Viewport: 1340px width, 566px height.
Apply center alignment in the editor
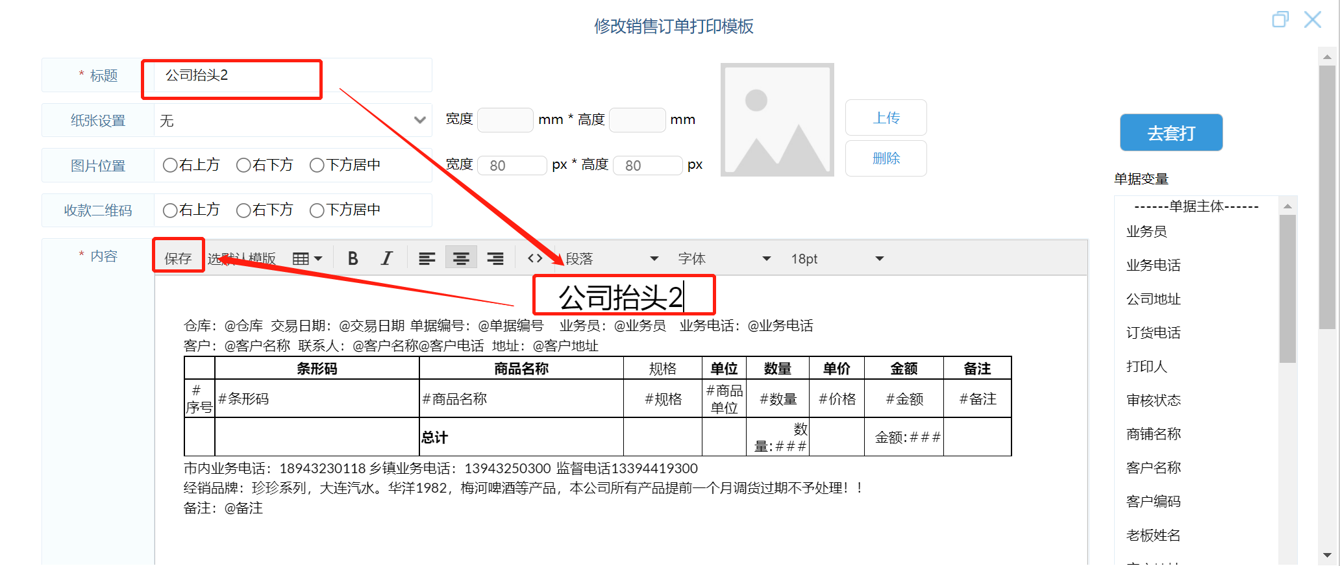tap(461, 258)
